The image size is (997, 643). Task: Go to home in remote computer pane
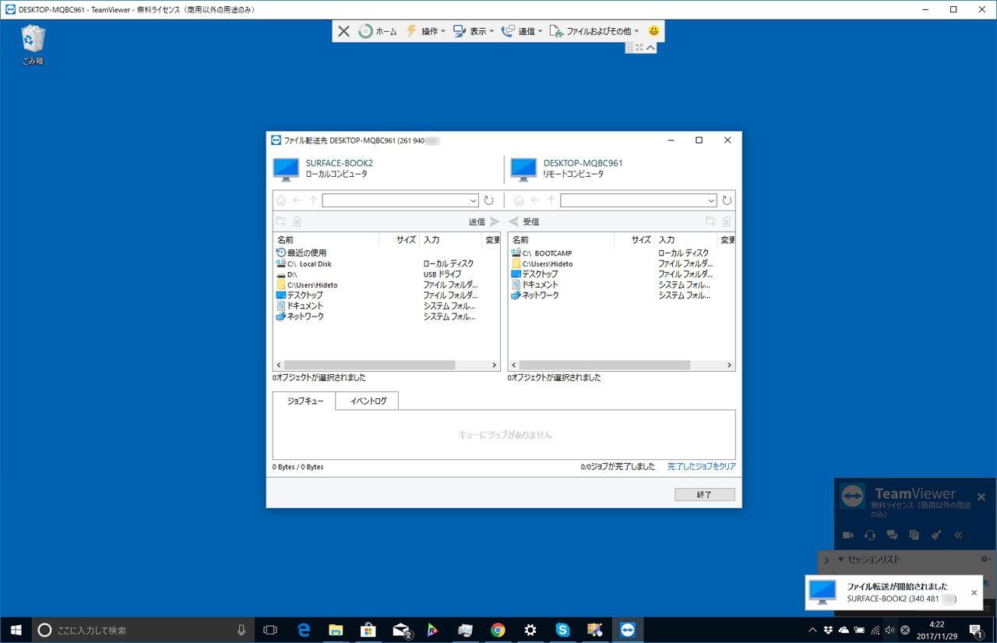[x=520, y=200]
